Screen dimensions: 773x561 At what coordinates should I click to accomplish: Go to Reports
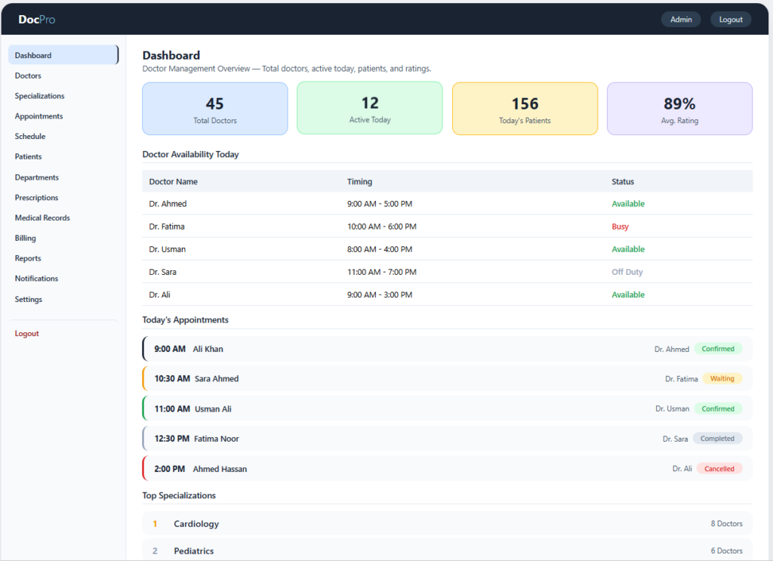point(28,257)
